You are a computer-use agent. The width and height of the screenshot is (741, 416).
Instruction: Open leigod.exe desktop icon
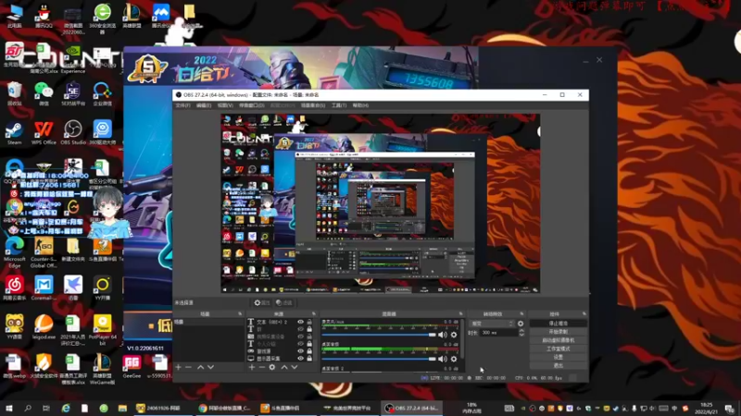[x=44, y=326]
